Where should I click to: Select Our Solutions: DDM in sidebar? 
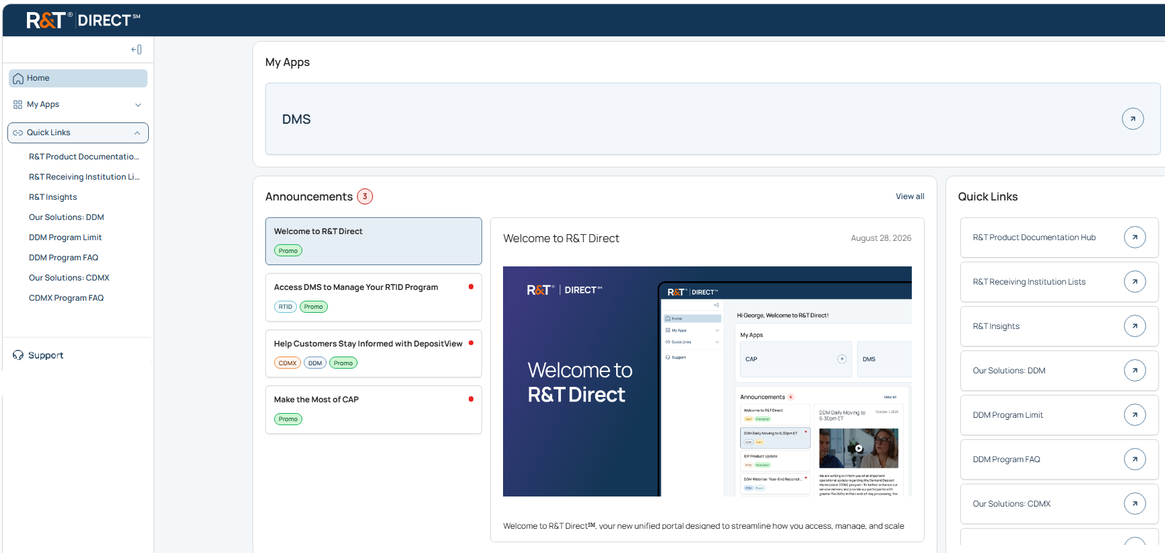click(x=66, y=217)
